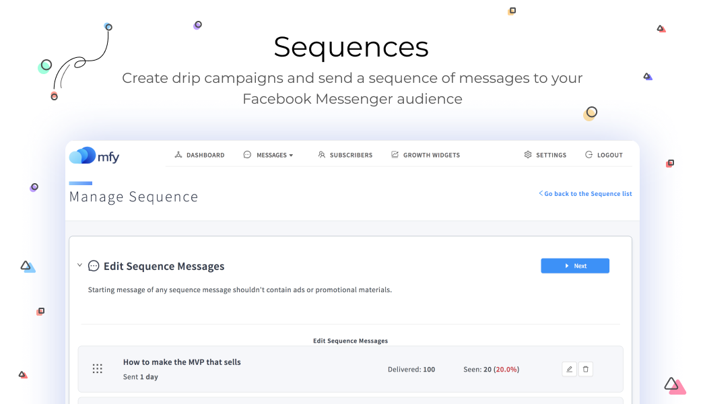Click the Messages speech bubble icon
Screen dimensions: 705x404
point(247,155)
